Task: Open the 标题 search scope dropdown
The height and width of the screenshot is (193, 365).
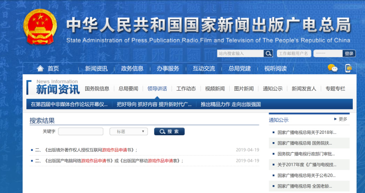Action: (x=129, y=131)
